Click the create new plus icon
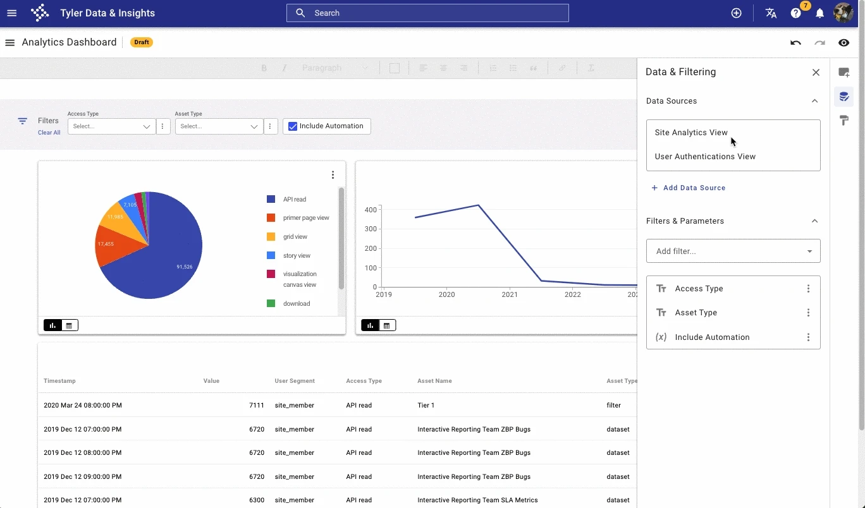This screenshot has width=865, height=508. click(737, 13)
